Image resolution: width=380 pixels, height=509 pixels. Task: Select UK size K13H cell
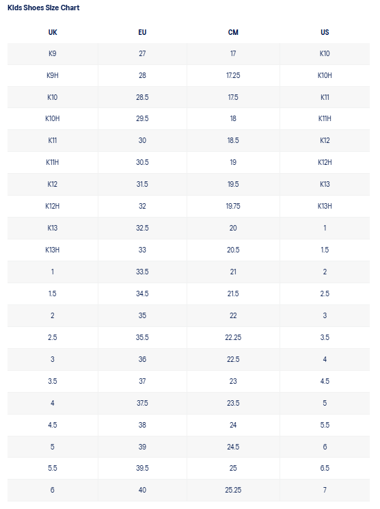[53, 250]
